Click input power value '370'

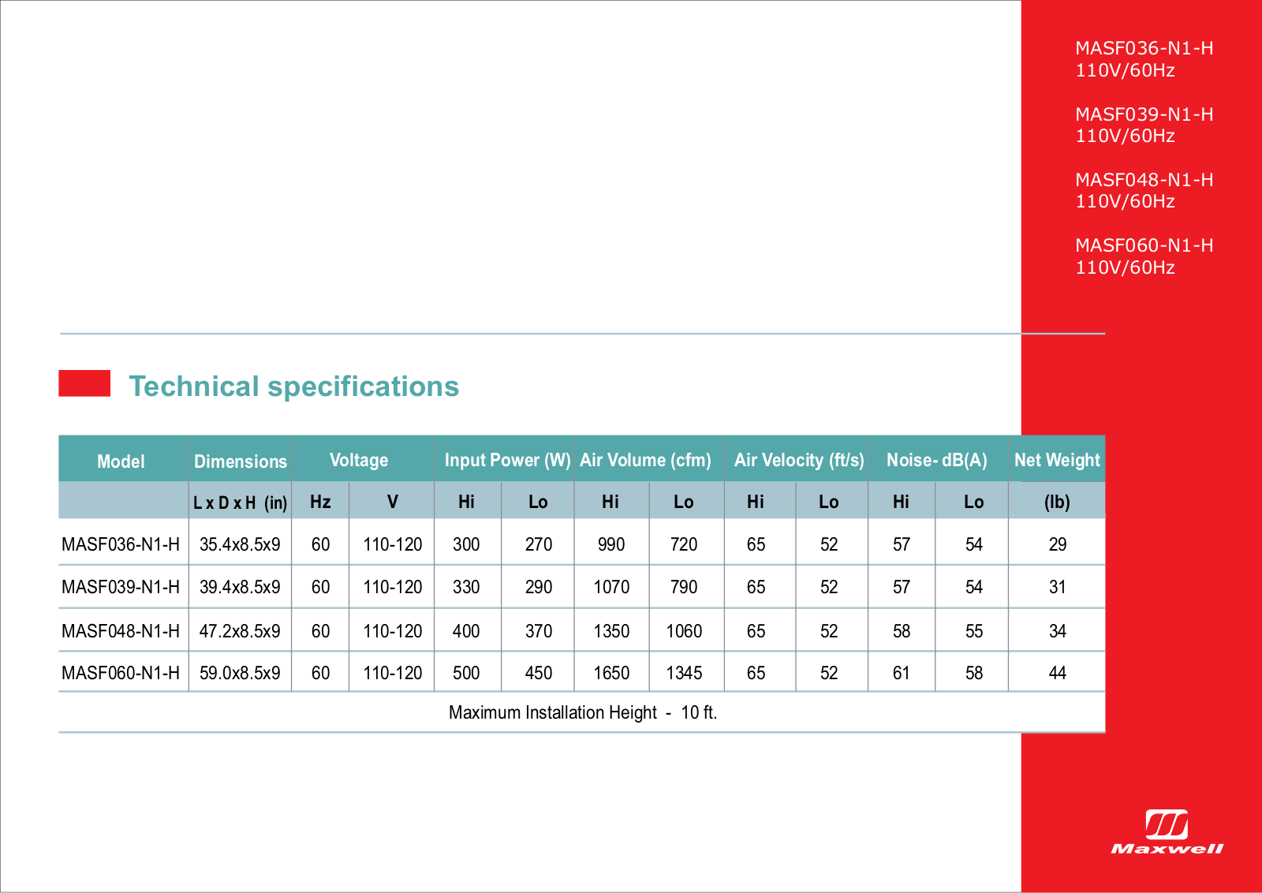click(x=539, y=631)
